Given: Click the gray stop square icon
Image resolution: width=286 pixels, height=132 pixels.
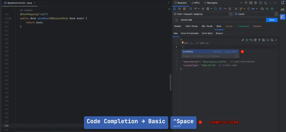Looking at the screenshot, I should (x=203, y=9).
